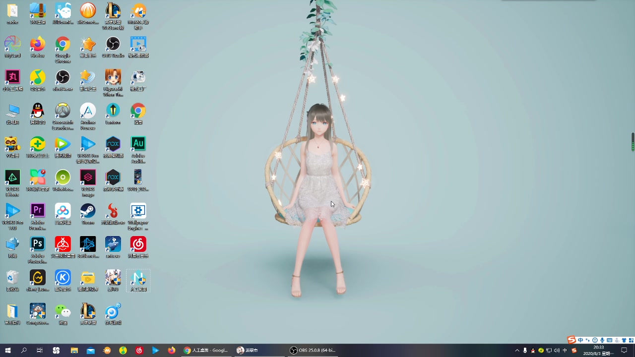Launch the 微信 WeChat shortcut

click(x=63, y=313)
